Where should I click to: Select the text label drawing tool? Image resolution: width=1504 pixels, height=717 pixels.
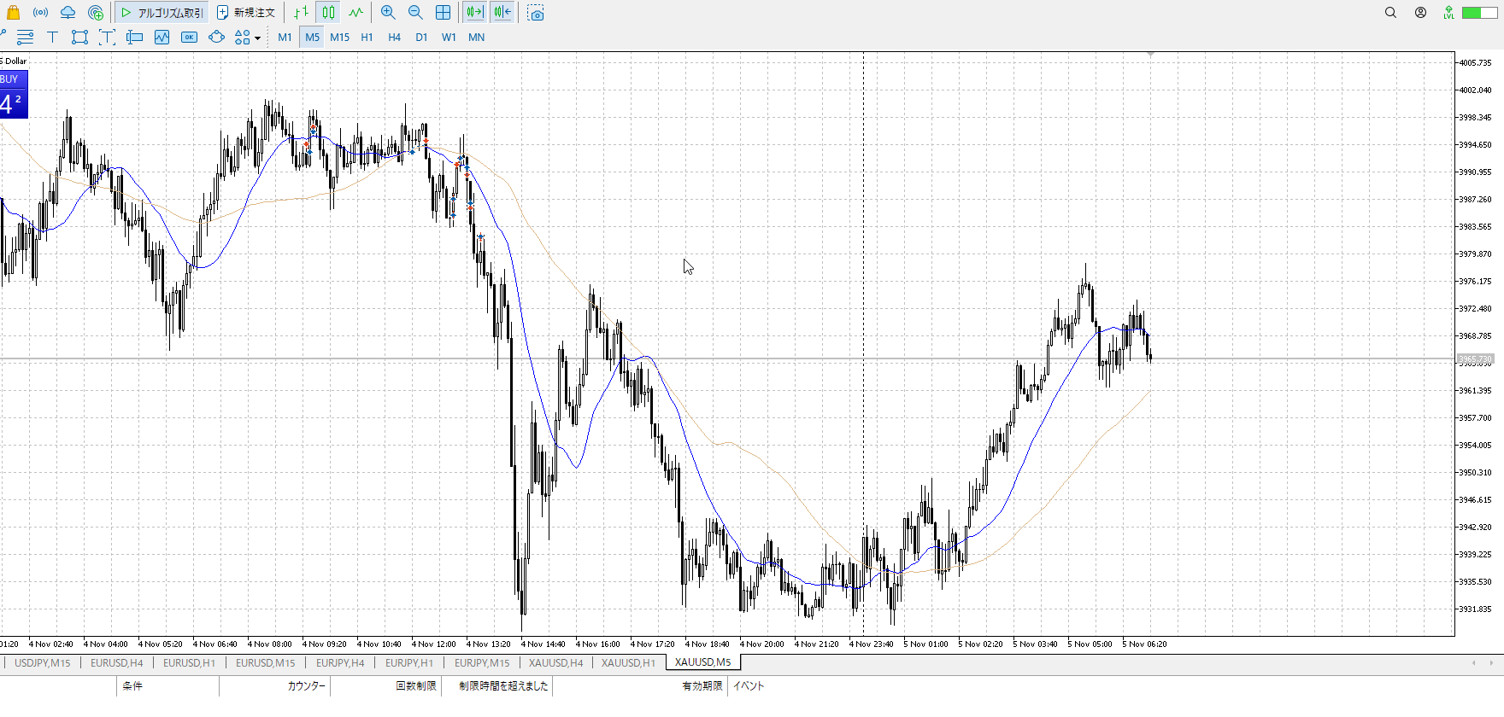pos(52,38)
